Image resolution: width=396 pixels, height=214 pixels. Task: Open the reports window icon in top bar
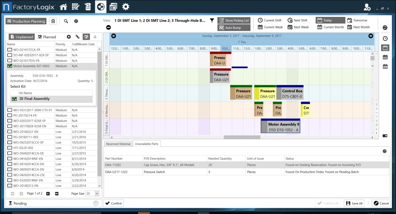click(113, 7)
